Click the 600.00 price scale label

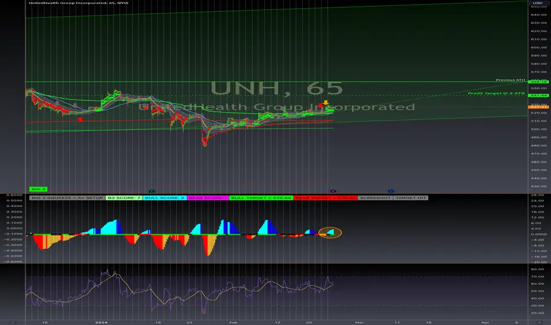(539, 47)
